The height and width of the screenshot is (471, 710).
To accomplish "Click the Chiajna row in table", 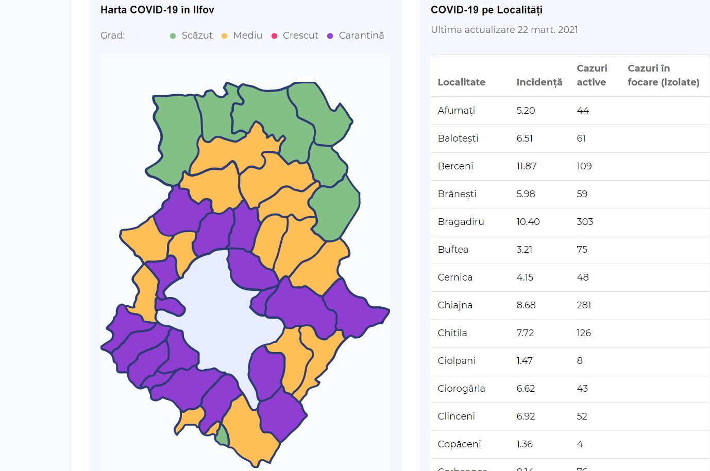I will (570, 305).
